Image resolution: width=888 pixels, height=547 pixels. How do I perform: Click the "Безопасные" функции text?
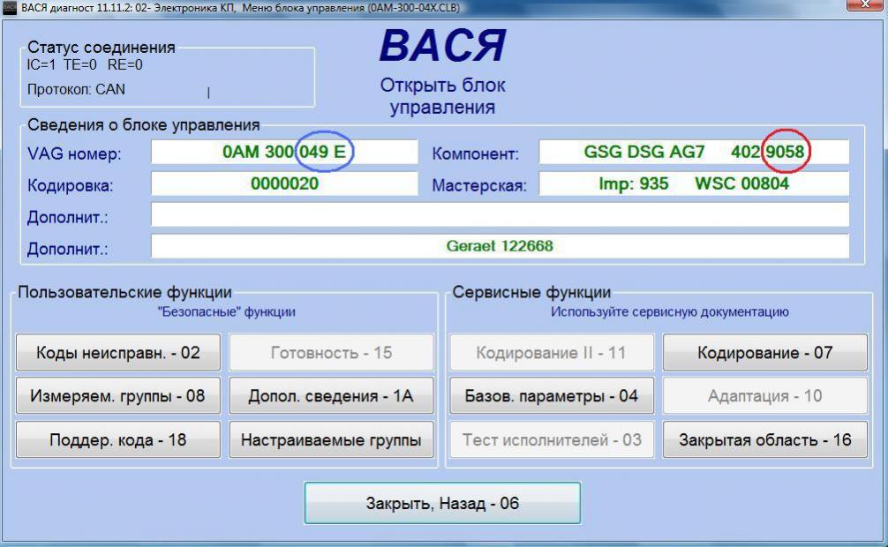coord(227,311)
